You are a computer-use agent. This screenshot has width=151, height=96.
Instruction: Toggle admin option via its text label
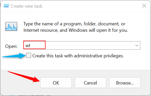point(78,56)
